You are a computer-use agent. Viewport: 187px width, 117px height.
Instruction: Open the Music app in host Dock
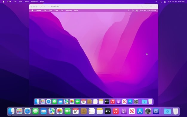[x=116, y=111]
